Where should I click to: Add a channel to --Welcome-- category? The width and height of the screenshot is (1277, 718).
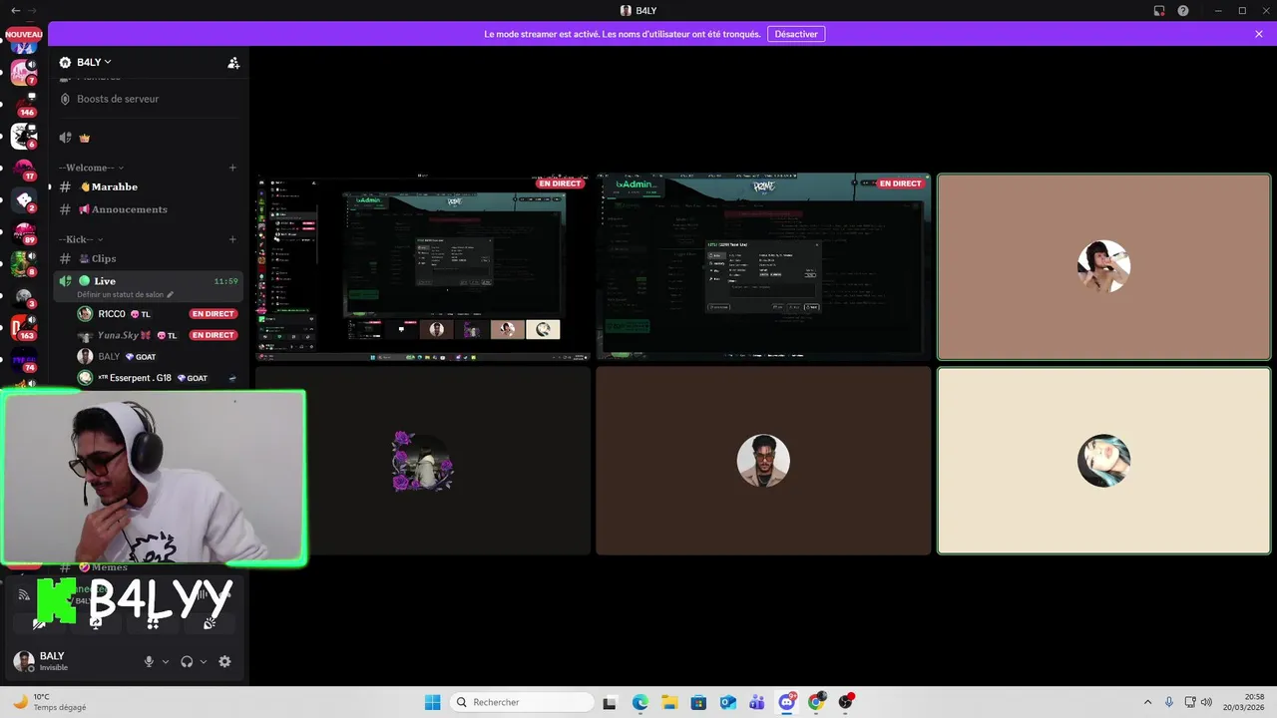point(232,168)
